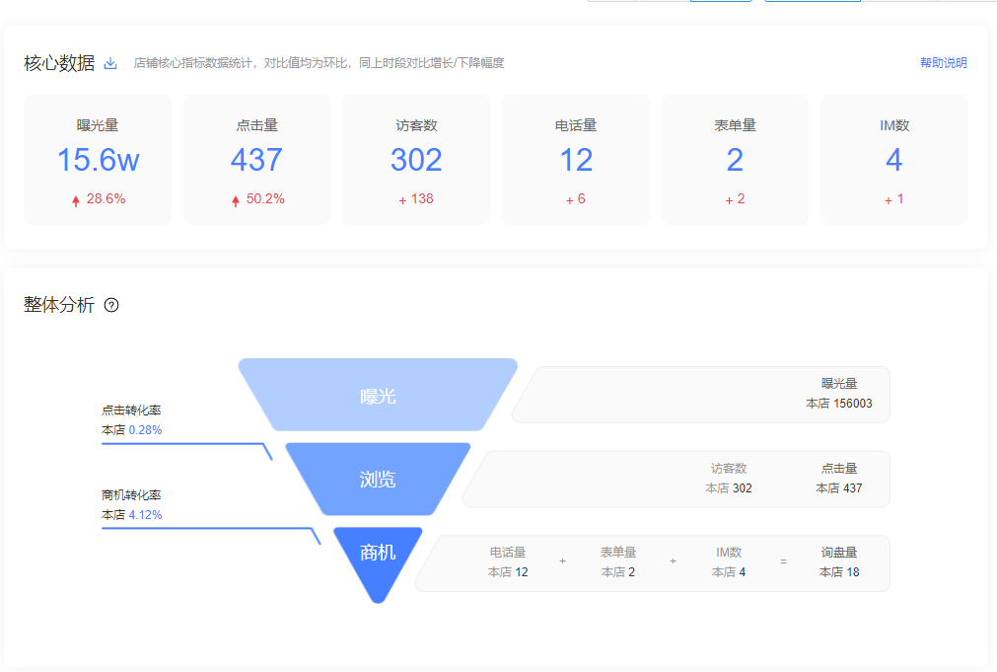
Task: Click the red up arrow under 曝光量
Action: [76, 200]
